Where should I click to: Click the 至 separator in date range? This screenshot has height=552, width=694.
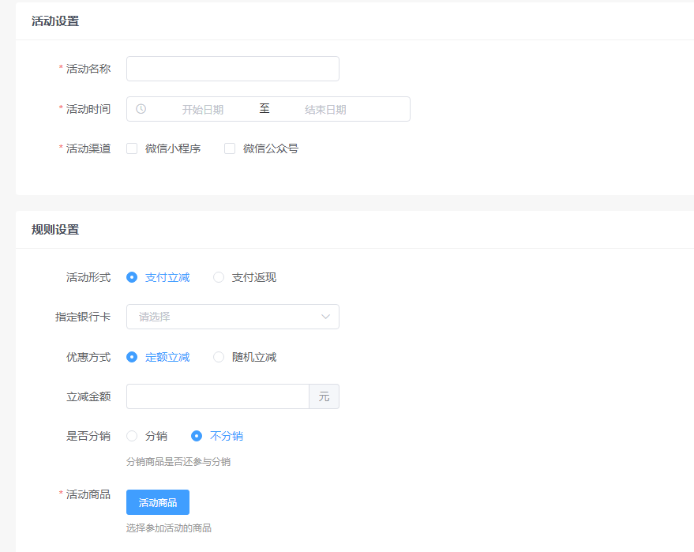pos(264,108)
